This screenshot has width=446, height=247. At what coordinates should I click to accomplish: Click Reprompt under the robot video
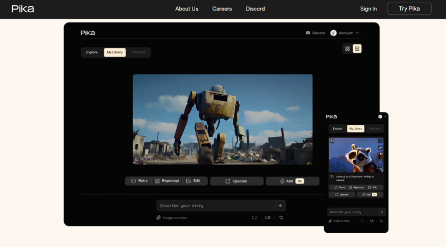(167, 181)
